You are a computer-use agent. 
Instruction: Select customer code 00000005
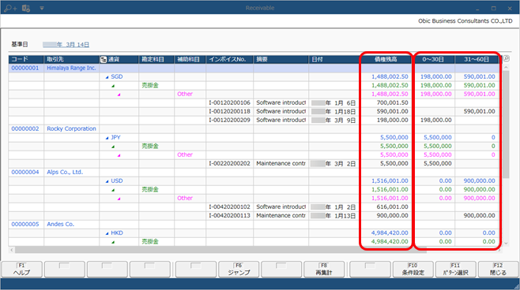pyautogui.click(x=24, y=224)
